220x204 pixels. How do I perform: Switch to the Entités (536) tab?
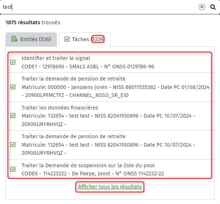(31, 39)
